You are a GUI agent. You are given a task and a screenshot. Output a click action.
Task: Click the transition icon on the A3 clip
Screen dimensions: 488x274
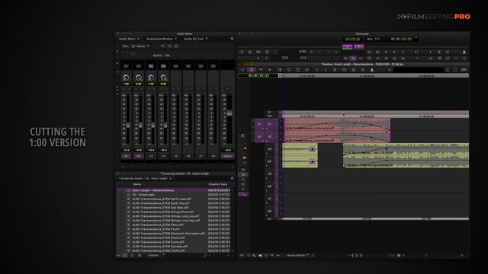pyautogui.click(x=312, y=149)
